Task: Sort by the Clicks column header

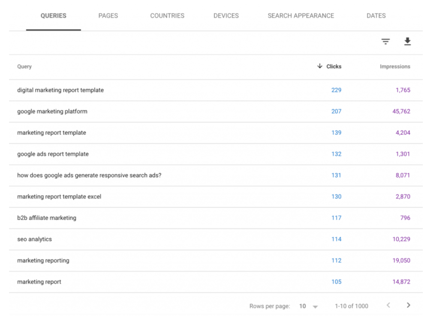Action: click(x=334, y=66)
